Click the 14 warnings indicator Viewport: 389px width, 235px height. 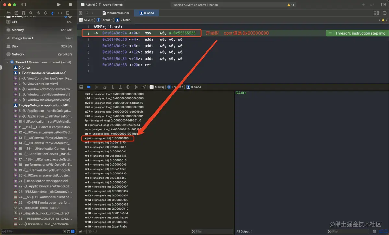pos(291,5)
